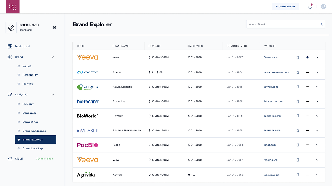Copy the first Veeva row

click(298, 57)
